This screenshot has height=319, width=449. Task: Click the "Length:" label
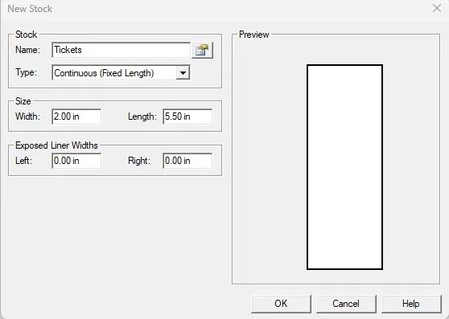[142, 117]
